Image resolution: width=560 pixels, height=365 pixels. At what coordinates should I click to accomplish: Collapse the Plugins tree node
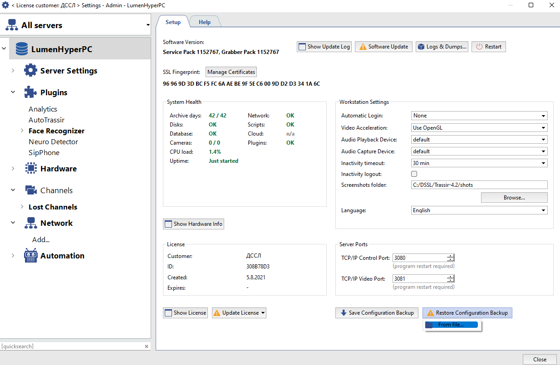pos(13,92)
